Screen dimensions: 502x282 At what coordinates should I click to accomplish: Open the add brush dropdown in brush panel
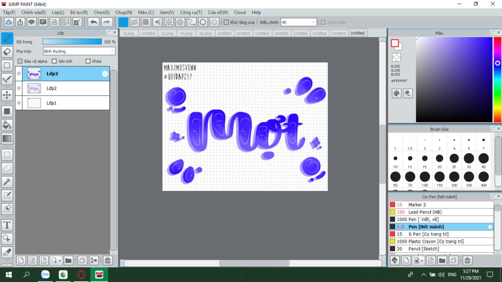click(x=422, y=261)
